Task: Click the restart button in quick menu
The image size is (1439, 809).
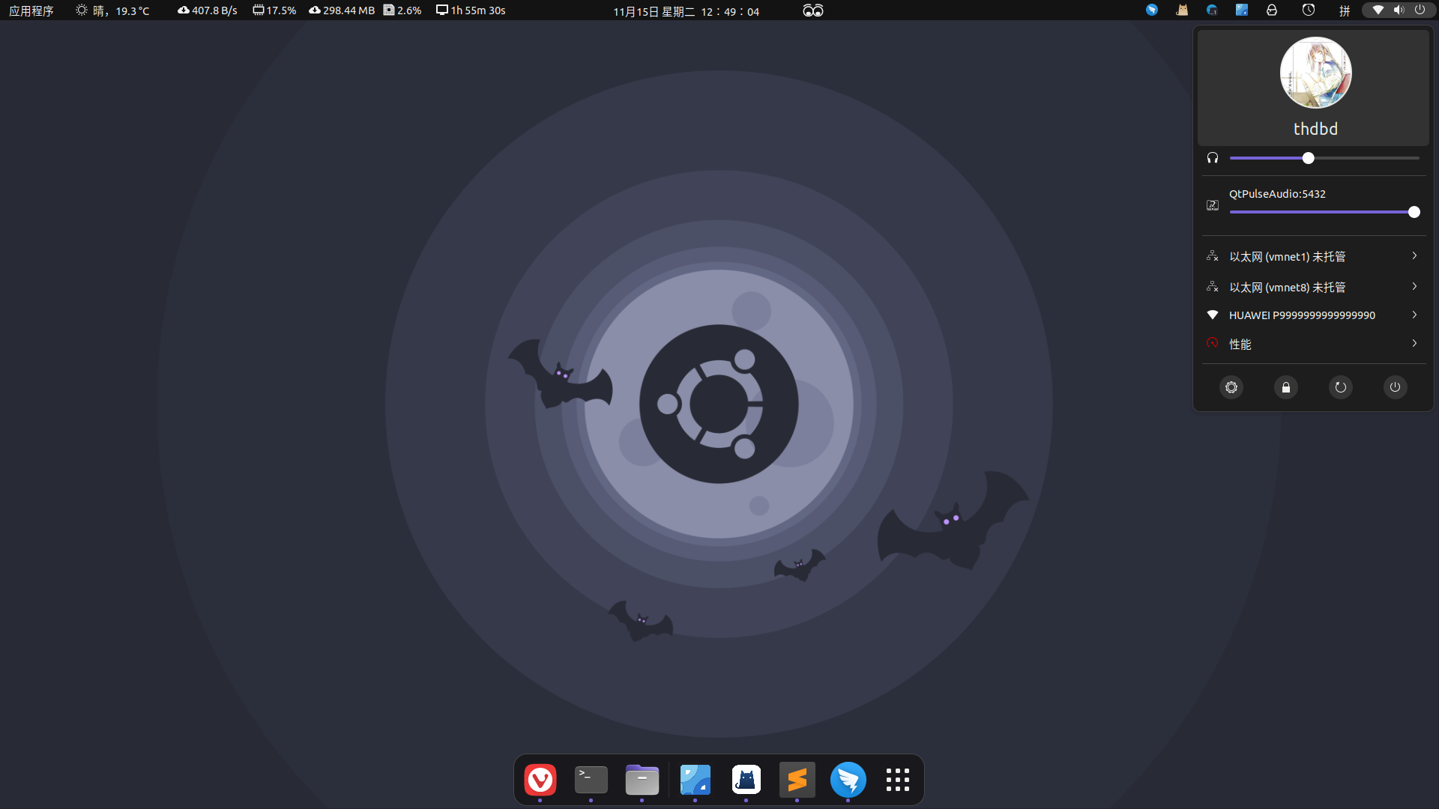Action: (1340, 387)
